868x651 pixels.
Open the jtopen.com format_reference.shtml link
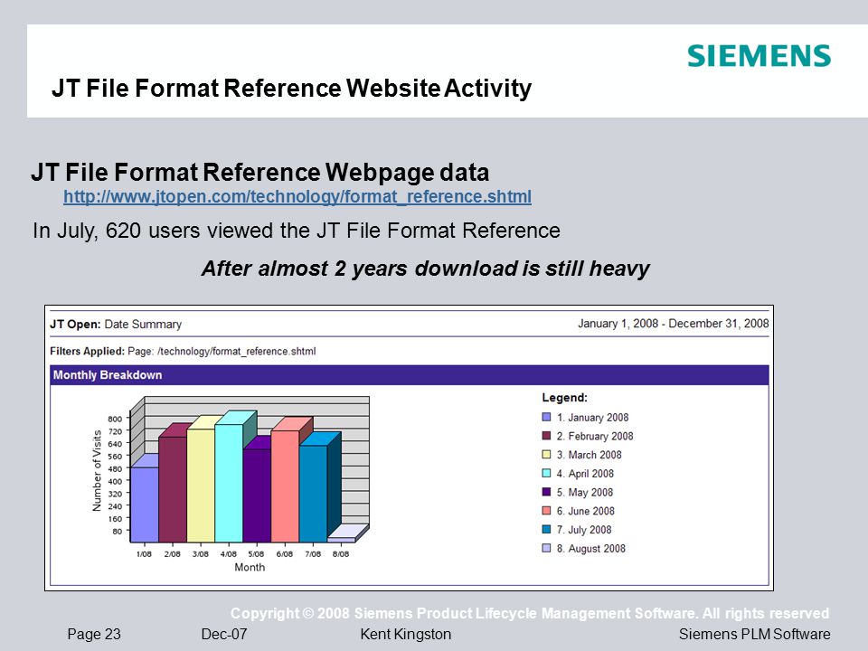coord(297,196)
